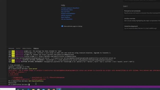Click the opn@6.0.0 deprecated warning line
This screenshot has width=160, height=90.
click(35, 51)
